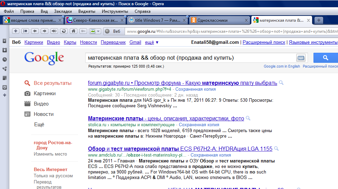338x189 pixels.
Task: Add a panel with sidebar plus
Action: click(4, 95)
